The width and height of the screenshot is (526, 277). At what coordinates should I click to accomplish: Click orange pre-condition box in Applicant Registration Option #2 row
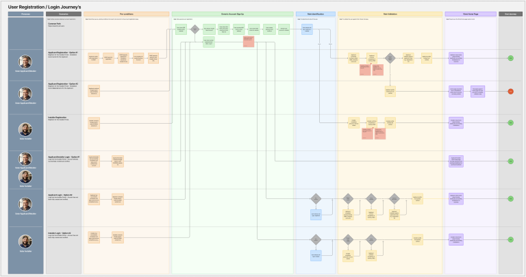(94, 91)
